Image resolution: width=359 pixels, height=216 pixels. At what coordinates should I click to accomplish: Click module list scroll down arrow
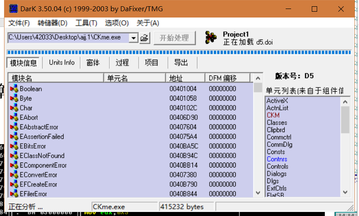(258, 193)
